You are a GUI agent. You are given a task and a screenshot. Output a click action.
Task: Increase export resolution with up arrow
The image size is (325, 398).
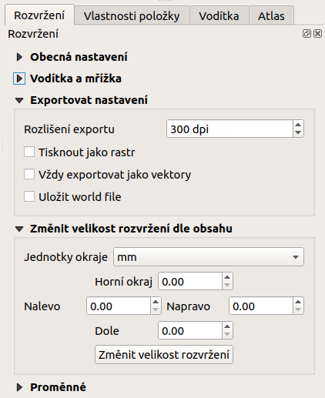[298, 125]
